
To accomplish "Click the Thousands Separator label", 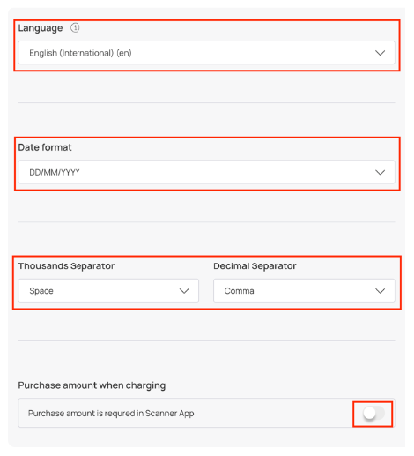I will (66, 266).
